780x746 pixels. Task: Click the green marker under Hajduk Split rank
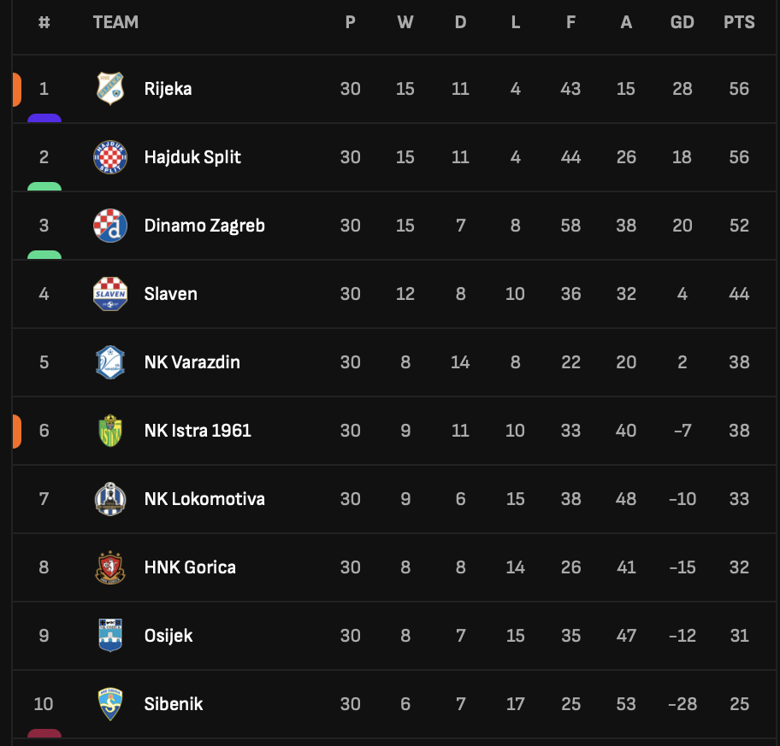click(x=44, y=186)
